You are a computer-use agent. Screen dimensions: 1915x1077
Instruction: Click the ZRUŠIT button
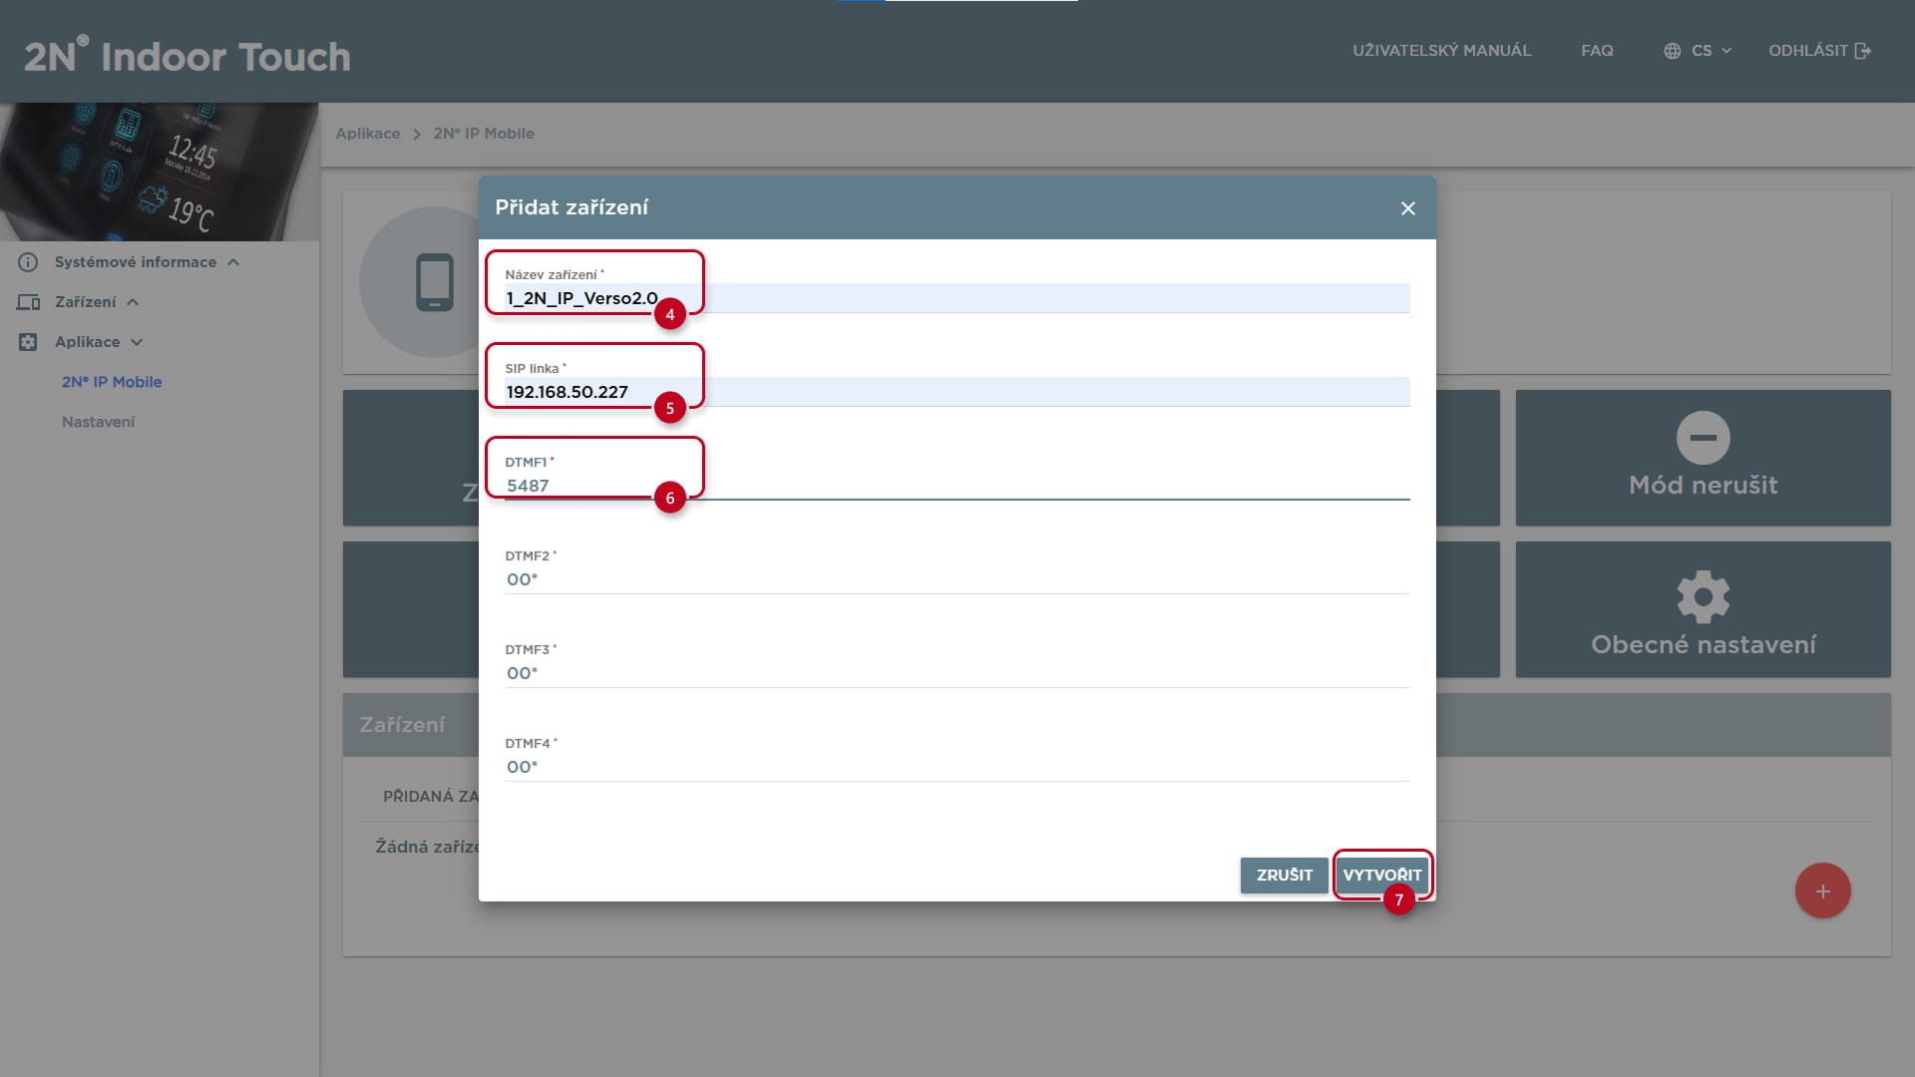1285,875
